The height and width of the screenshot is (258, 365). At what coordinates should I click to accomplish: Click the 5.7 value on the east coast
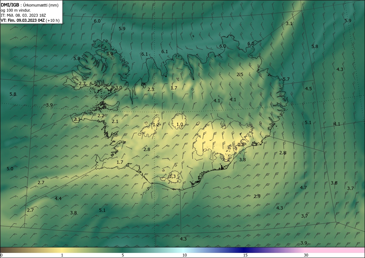(286, 79)
